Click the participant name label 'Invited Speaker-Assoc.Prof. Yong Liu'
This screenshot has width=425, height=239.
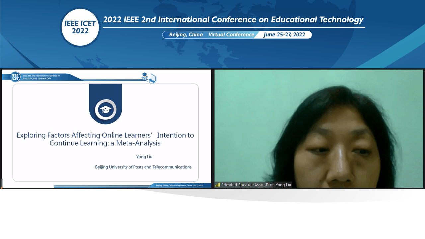pyautogui.click(x=256, y=185)
